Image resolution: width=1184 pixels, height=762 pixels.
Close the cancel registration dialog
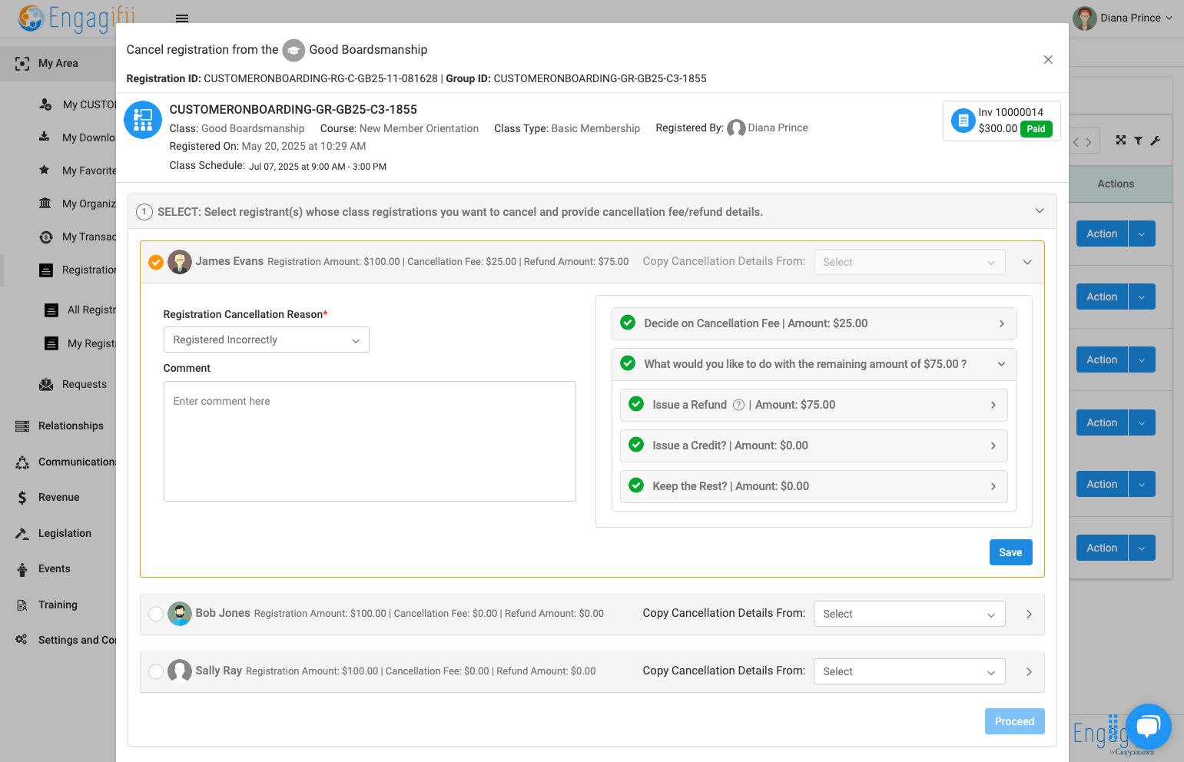[x=1048, y=60]
